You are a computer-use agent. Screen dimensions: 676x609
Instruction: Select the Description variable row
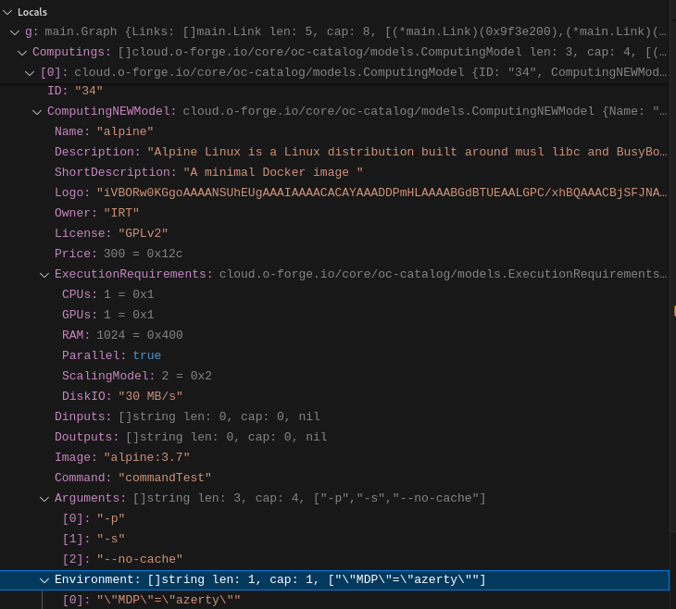click(x=278, y=152)
